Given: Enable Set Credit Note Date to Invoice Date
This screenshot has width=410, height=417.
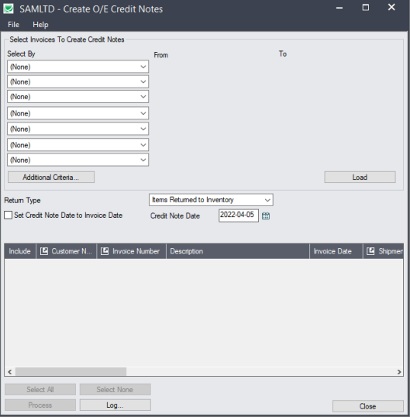Looking at the screenshot, I should click(9, 215).
